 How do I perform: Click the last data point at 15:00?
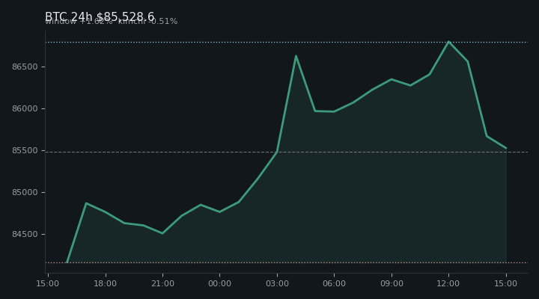click(506, 148)
